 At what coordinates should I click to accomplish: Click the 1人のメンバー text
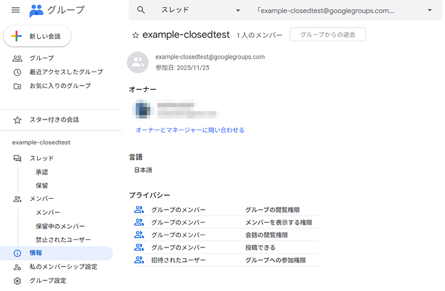259,36
